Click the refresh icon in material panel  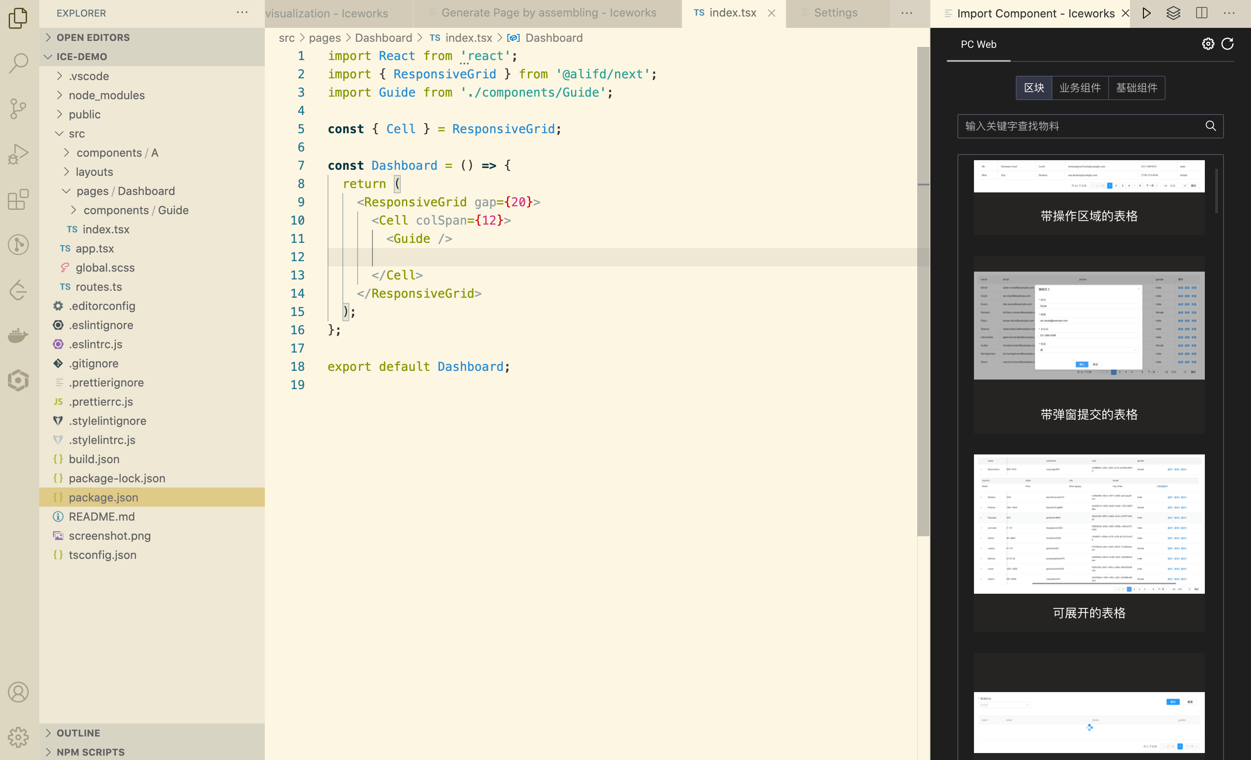(x=1227, y=44)
